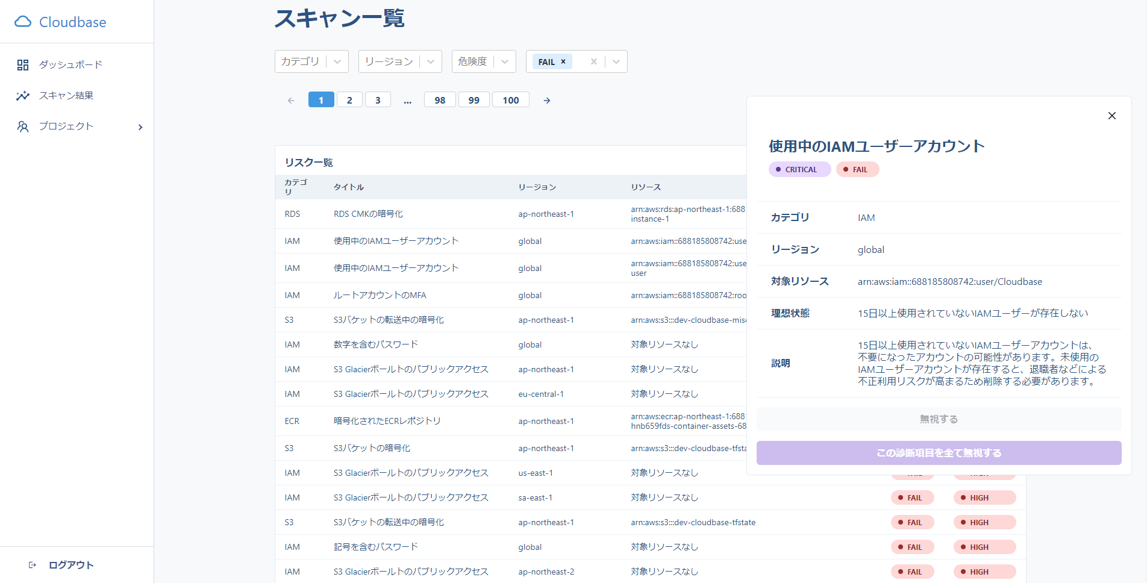
Task: Click ログアウト in the sidebar
Action: [71, 565]
